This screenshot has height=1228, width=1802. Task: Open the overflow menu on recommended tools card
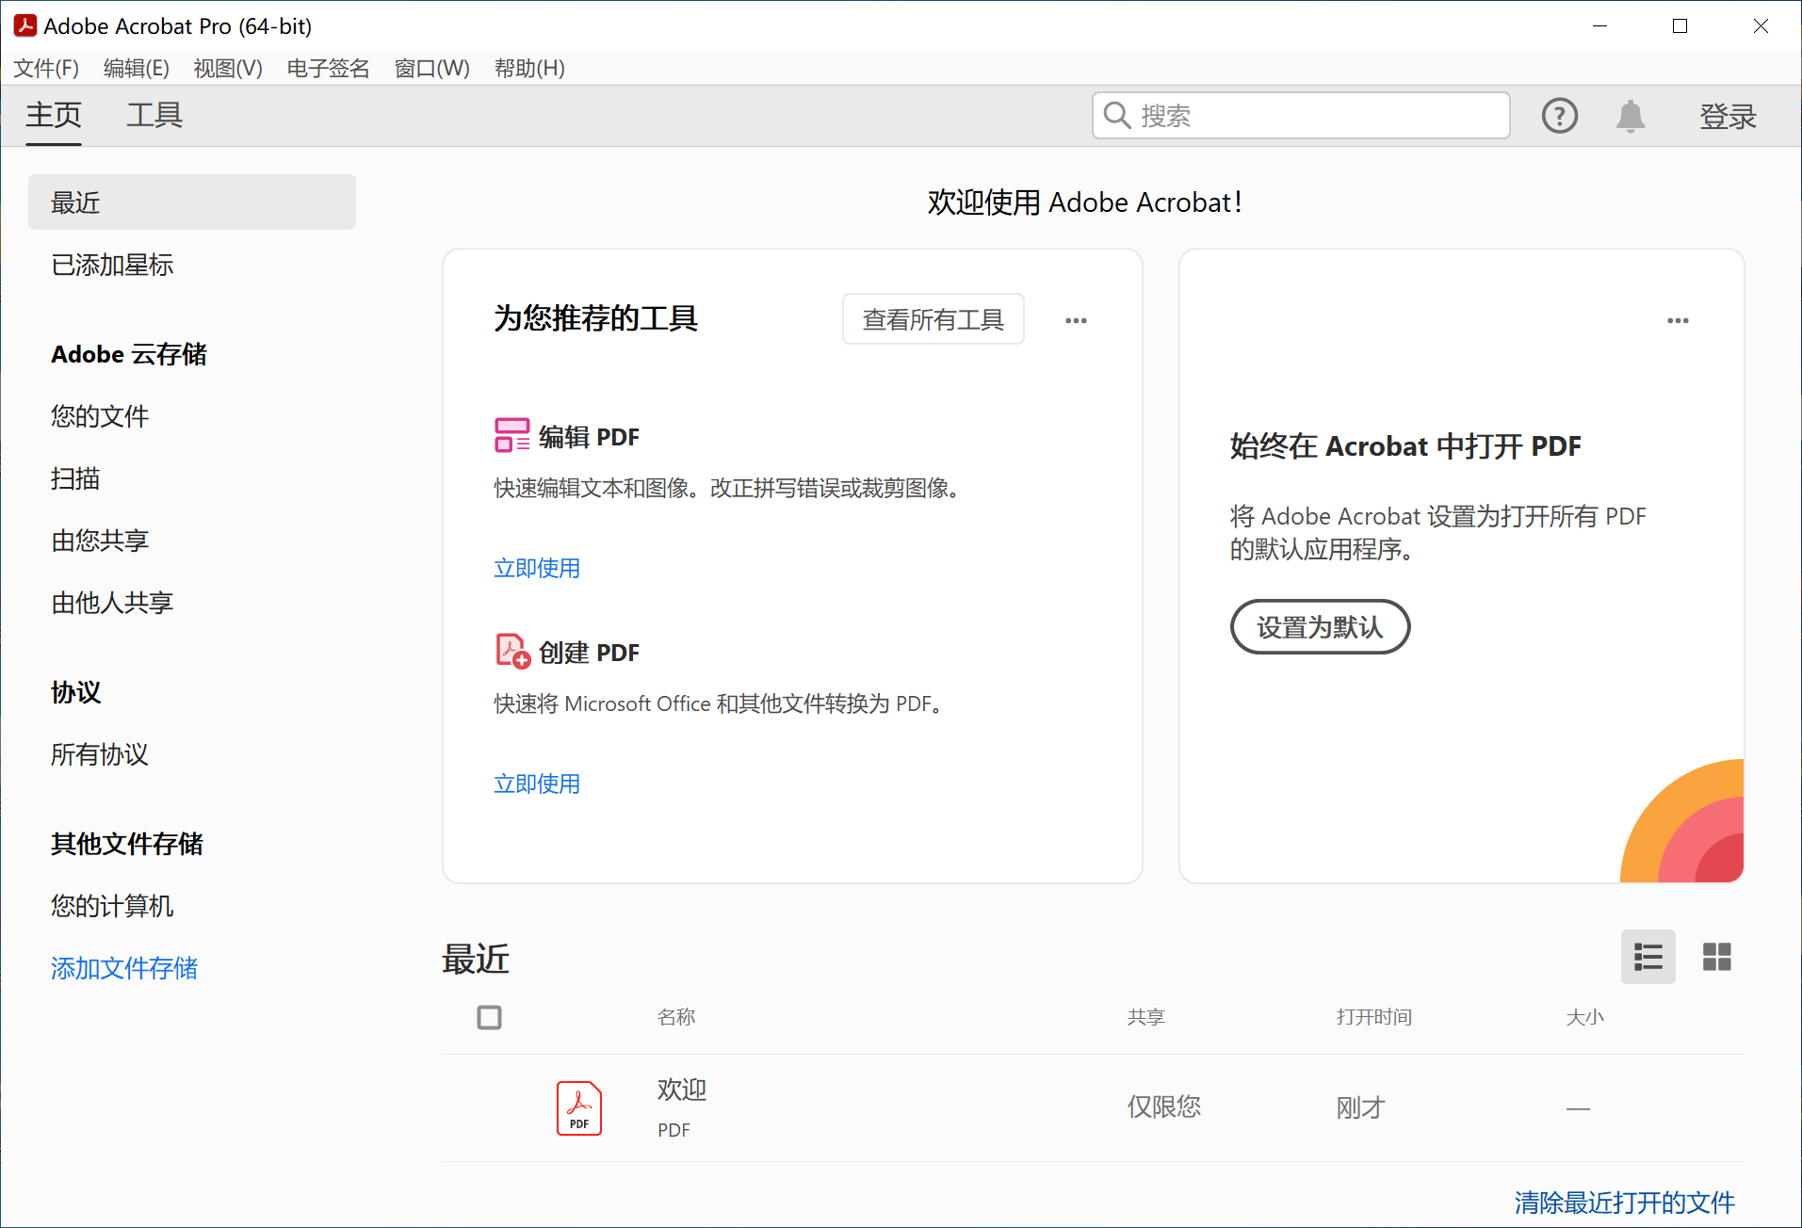(1076, 320)
